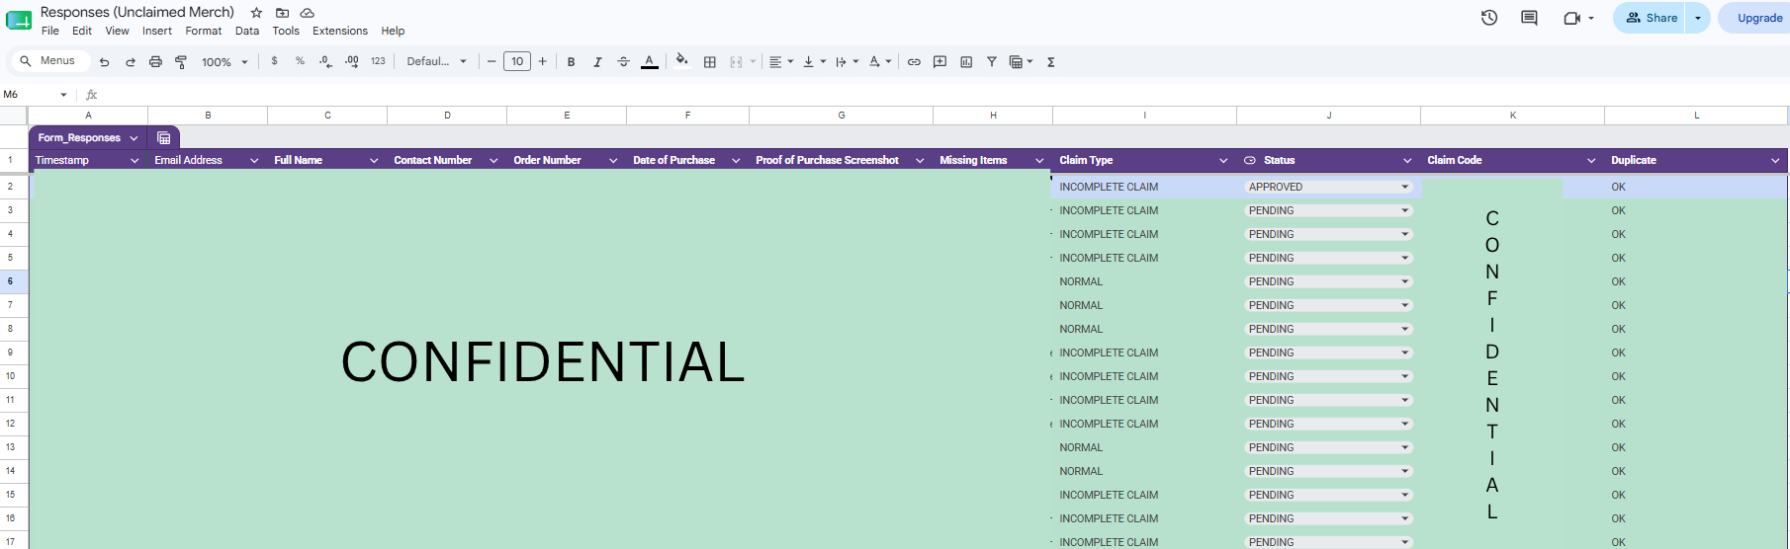1790x549 pixels.
Task: Open Share options dropdown arrow
Action: [1698, 18]
